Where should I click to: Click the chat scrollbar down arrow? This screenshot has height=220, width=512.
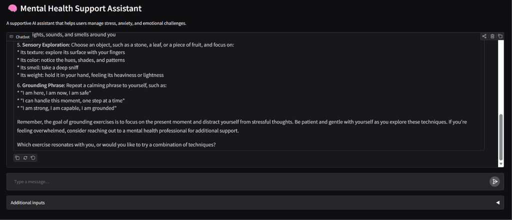pyautogui.click(x=501, y=164)
